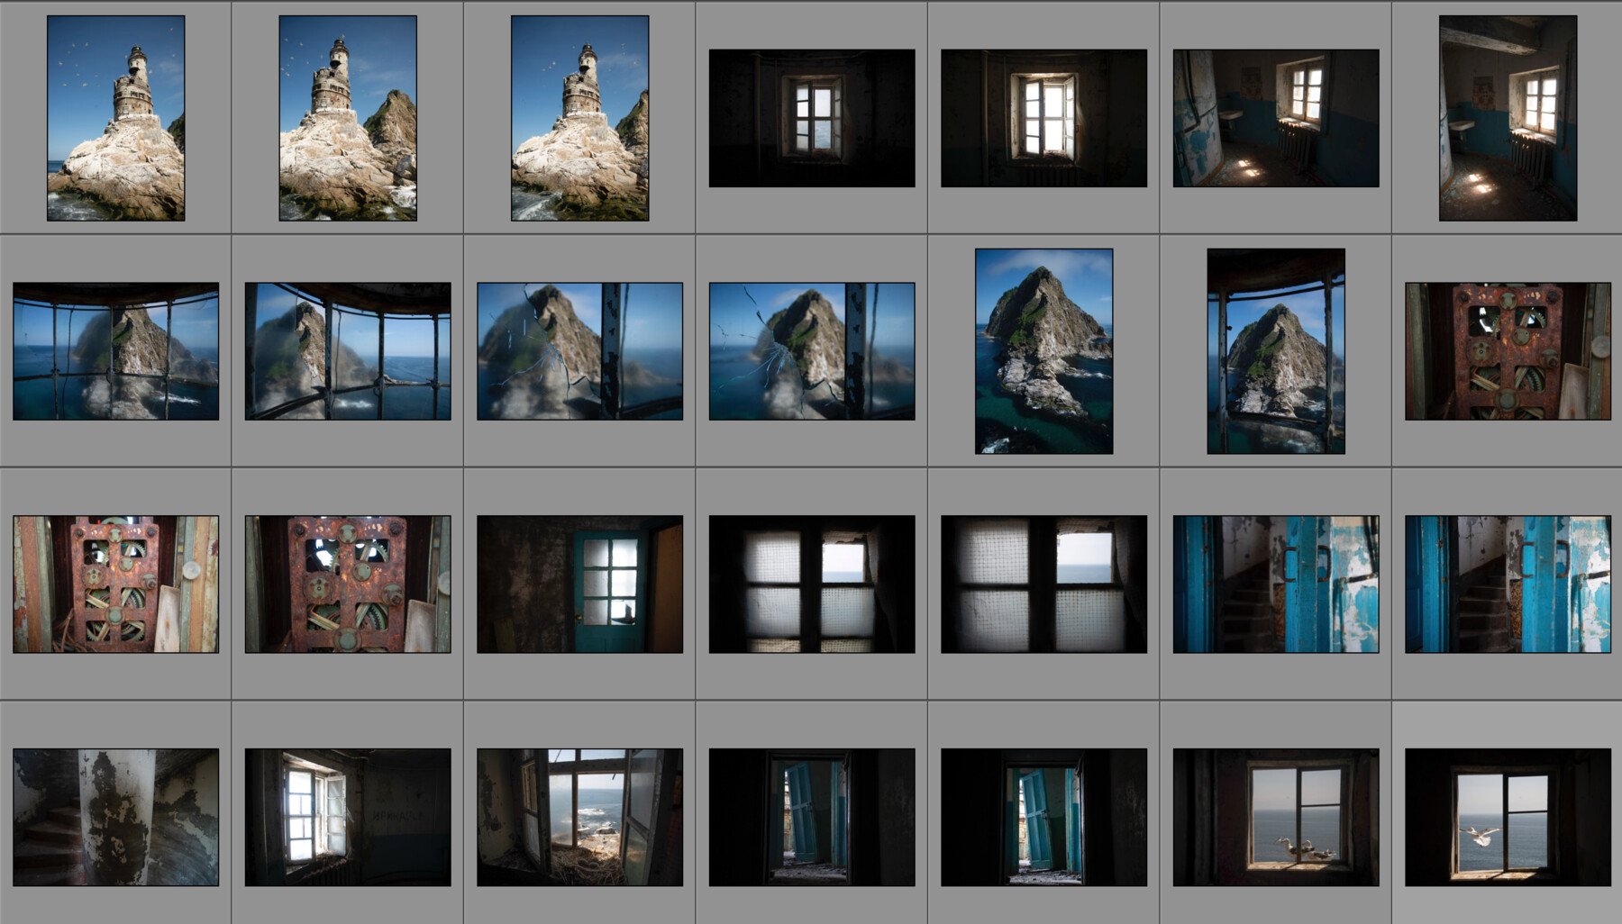Select dark room photo with window sash swung open

click(348, 817)
